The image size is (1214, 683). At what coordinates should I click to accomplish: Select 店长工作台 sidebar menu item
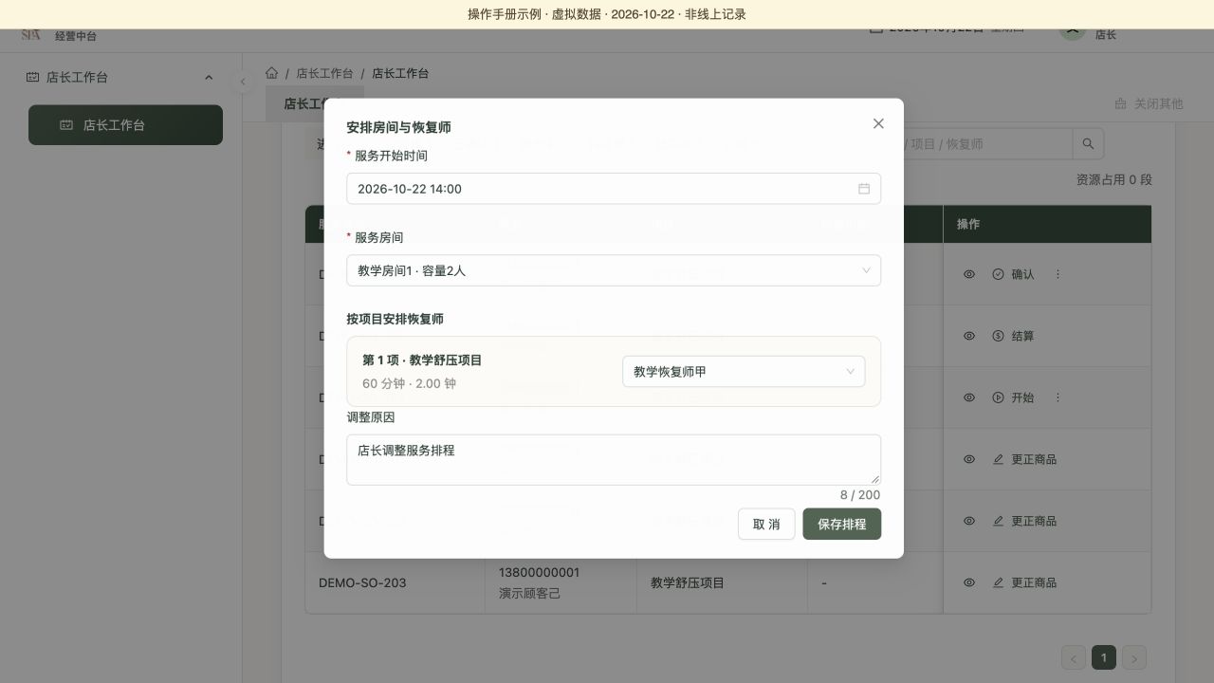tap(125, 125)
